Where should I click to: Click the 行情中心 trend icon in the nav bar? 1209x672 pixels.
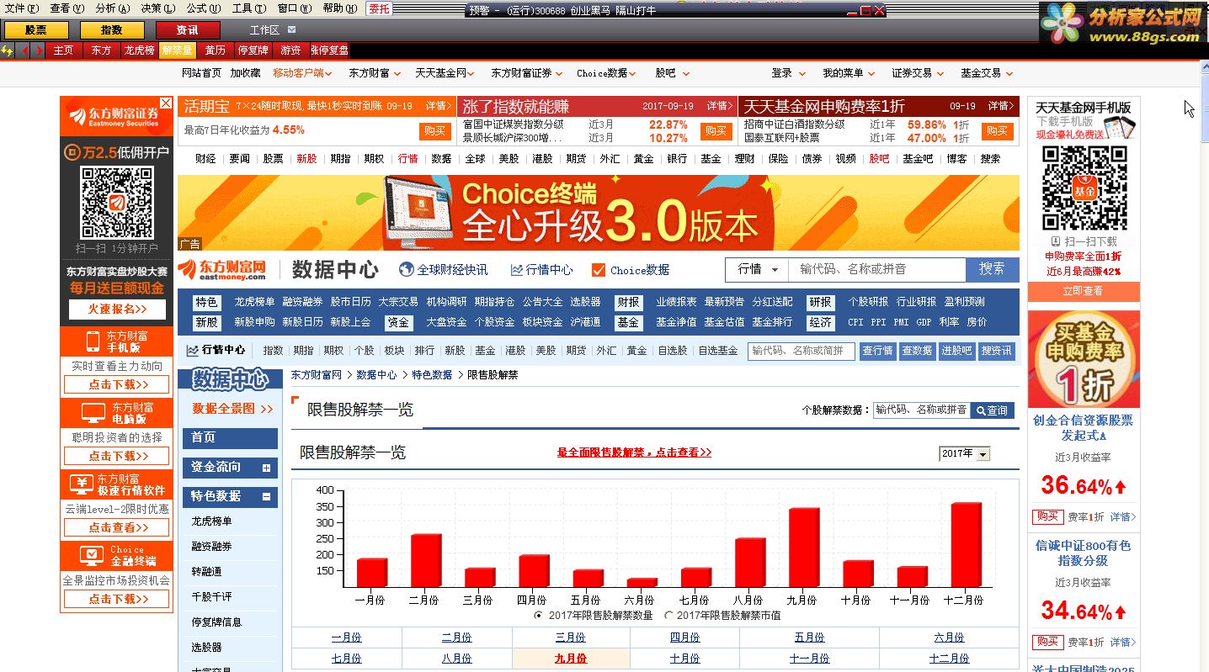[x=193, y=351]
